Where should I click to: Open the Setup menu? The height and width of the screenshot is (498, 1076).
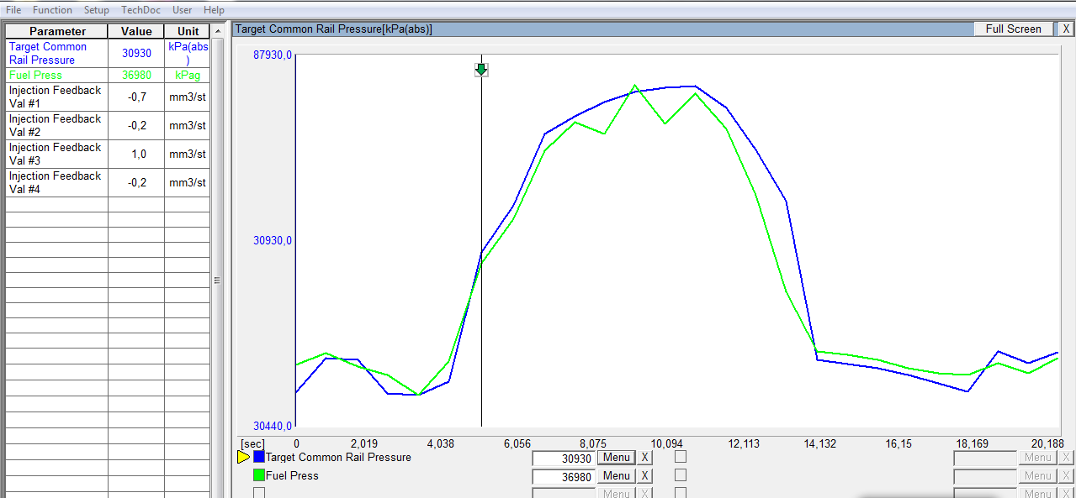pos(97,10)
